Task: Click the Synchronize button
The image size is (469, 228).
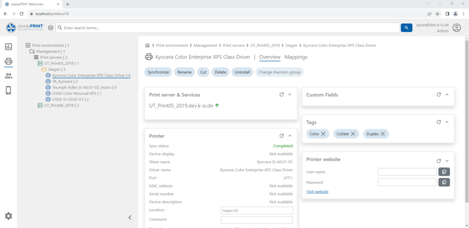Action: pyautogui.click(x=158, y=72)
